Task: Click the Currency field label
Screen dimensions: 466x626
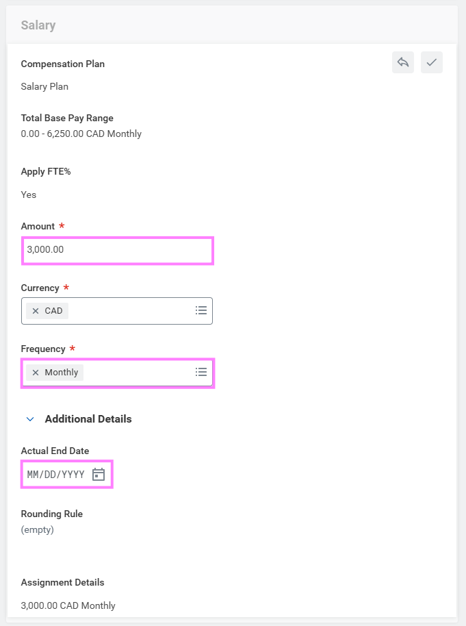Action: [x=40, y=288]
